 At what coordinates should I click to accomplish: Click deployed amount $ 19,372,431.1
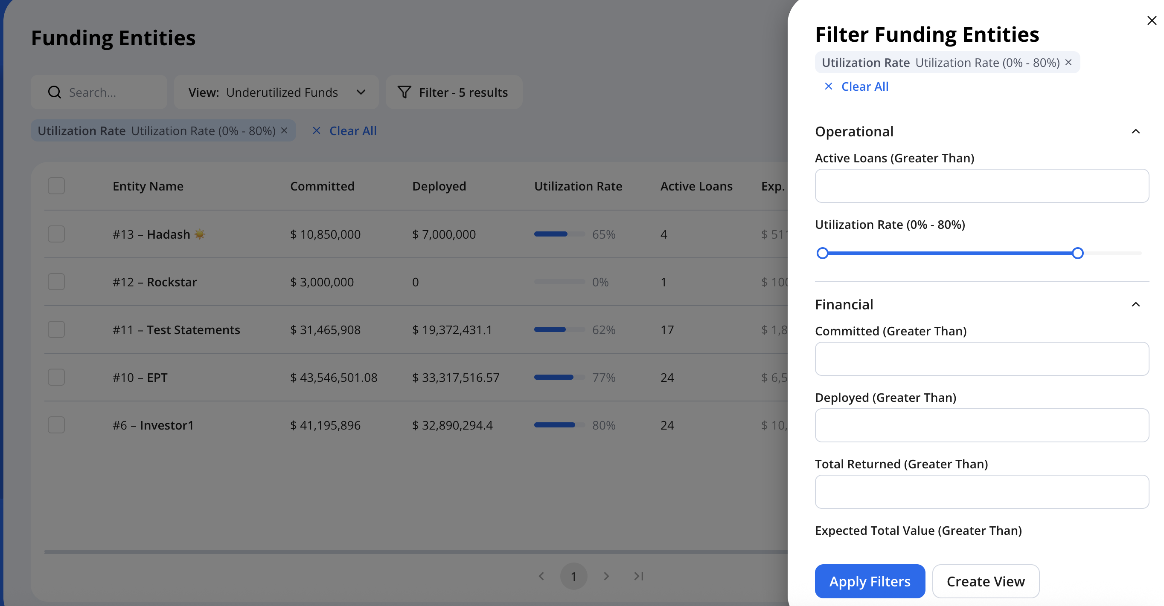coord(452,330)
